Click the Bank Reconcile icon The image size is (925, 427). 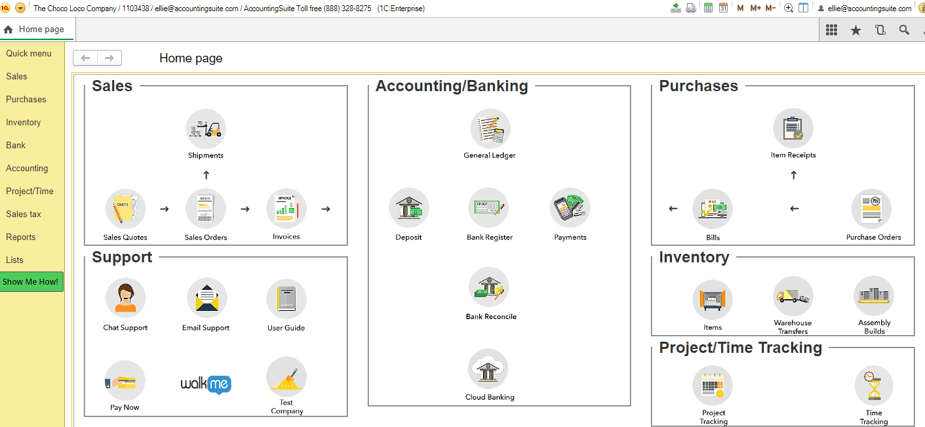pos(489,287)
